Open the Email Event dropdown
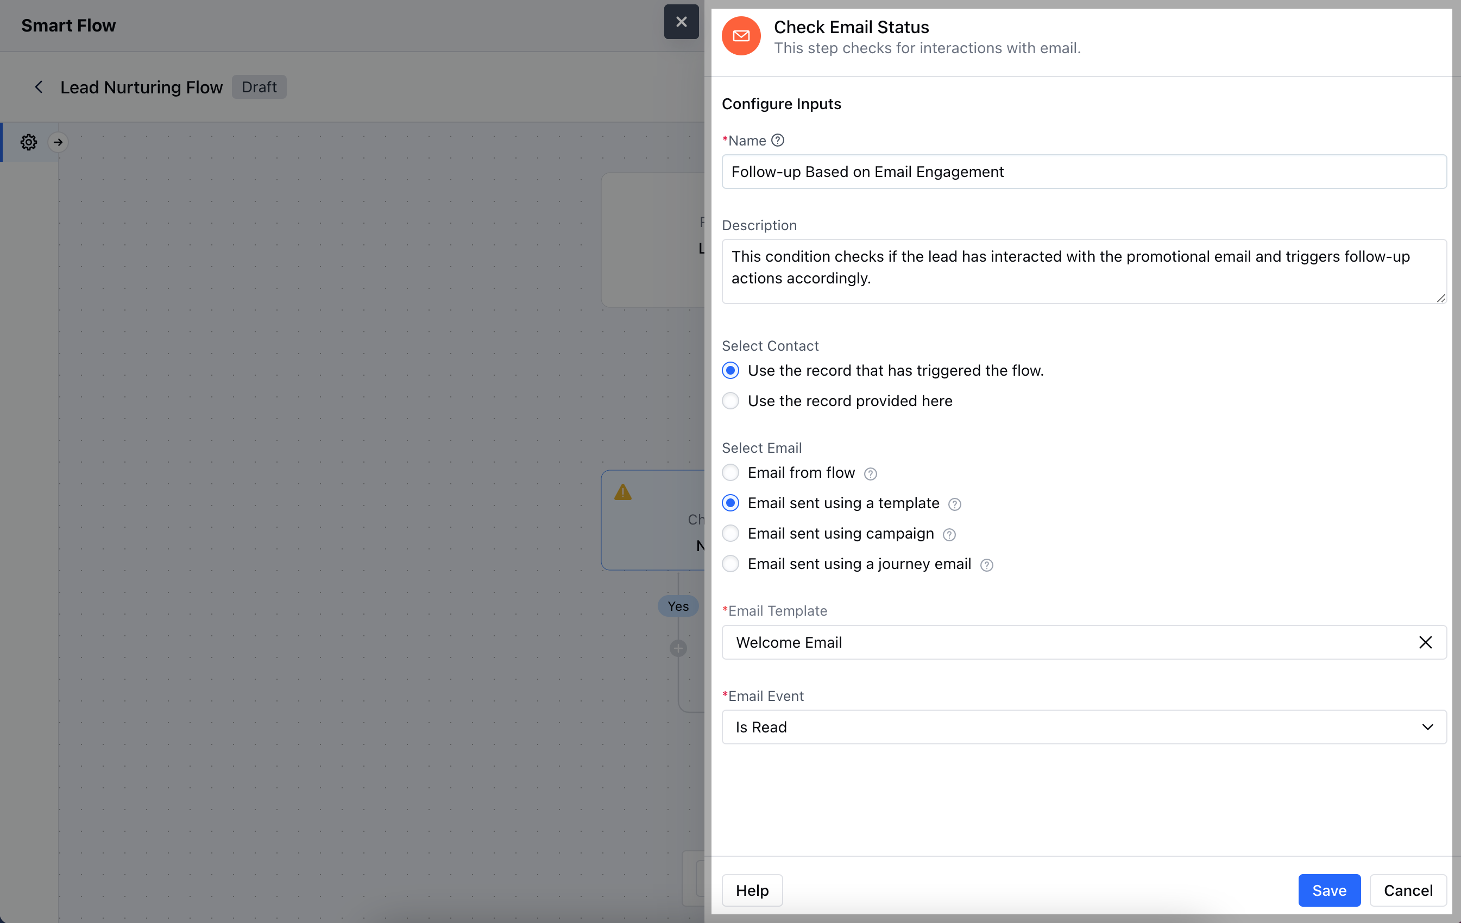1461x923 pixels. coord(1083,726)
